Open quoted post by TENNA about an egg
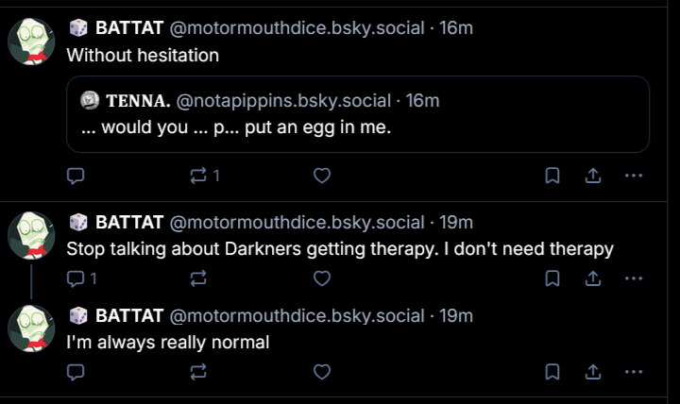Screen dimensions: 680x404 point(357,128)
